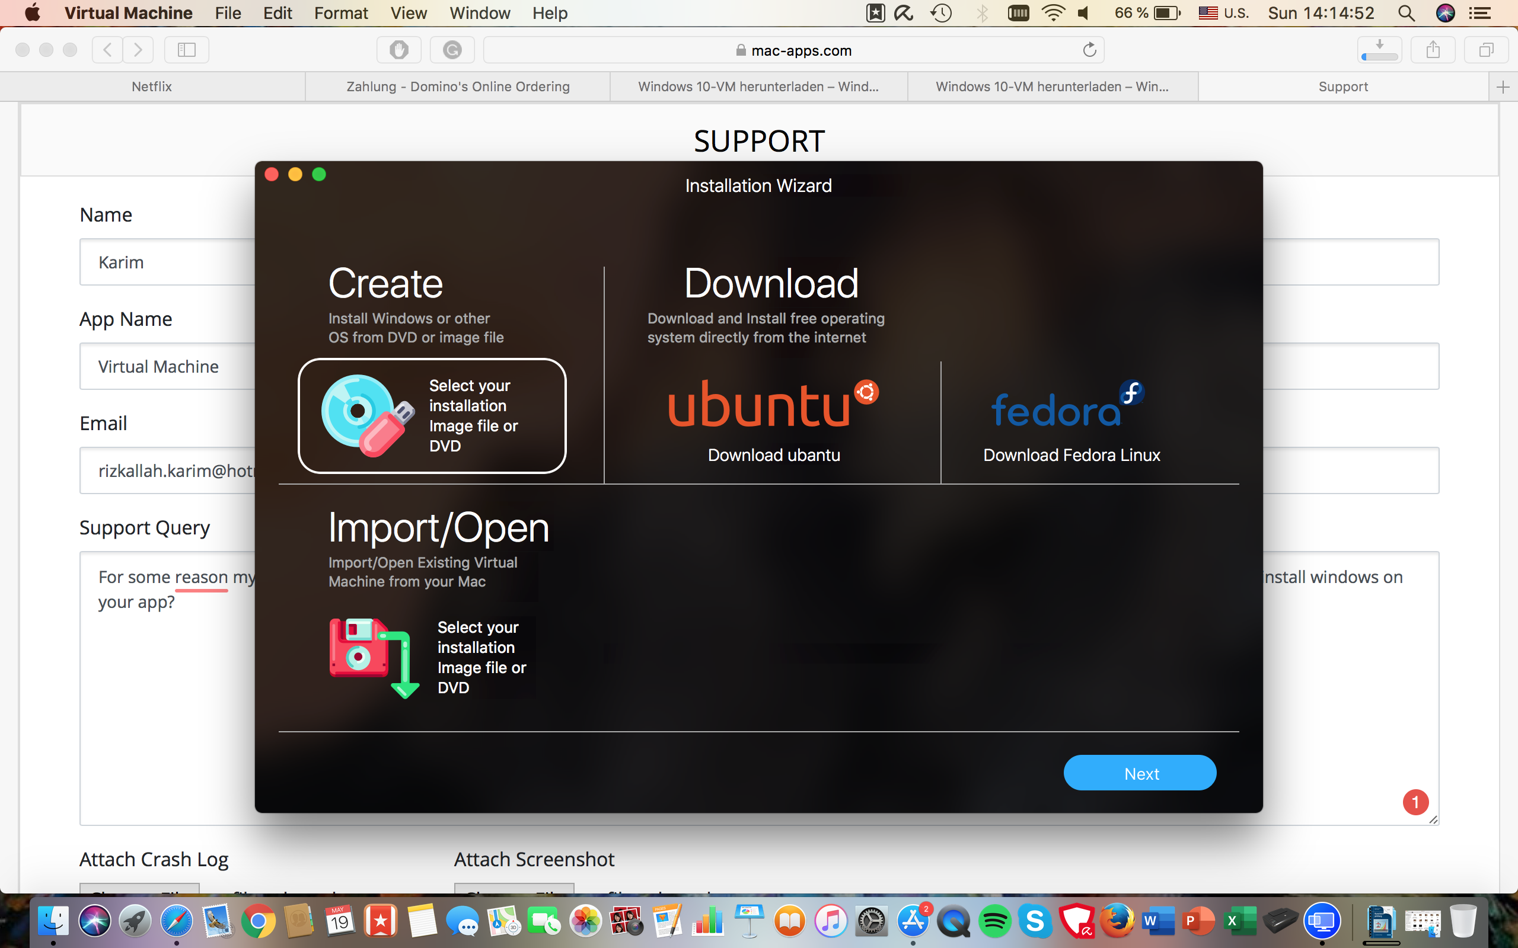This screenshot has width=1518, height=948.
Task: Click Next in the Installation Wizard
Action: pos(1140,773)
